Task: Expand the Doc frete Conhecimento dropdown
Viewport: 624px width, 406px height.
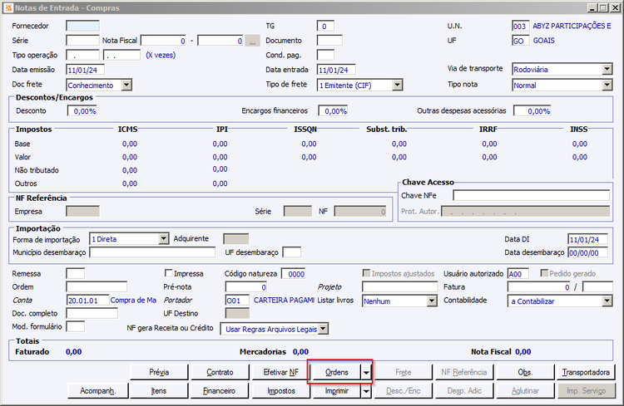Action: [126, 85]
